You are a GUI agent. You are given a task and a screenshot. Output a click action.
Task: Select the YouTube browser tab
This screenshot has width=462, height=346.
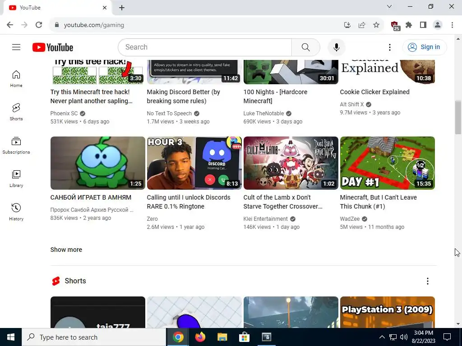pyautogui.click(x=57, y=8)
